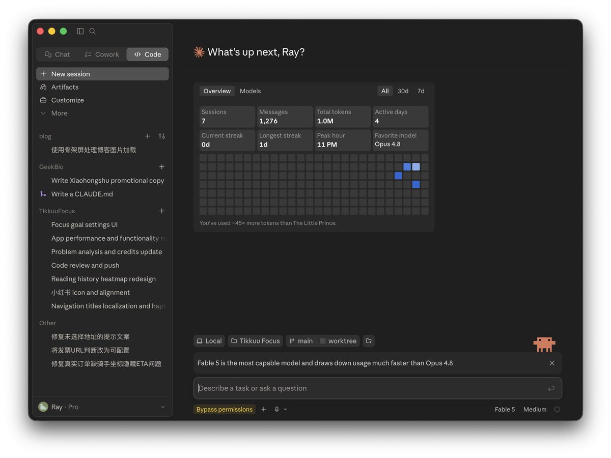The image size is (611, 458).
Task: Submit the prompt with the return icon
Action: [x=551, y=388]
